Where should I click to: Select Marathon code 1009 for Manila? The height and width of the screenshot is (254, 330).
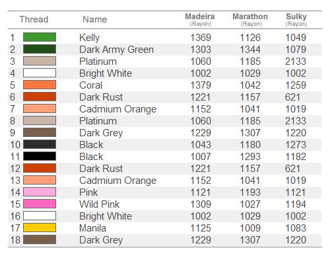pos(250,228)
